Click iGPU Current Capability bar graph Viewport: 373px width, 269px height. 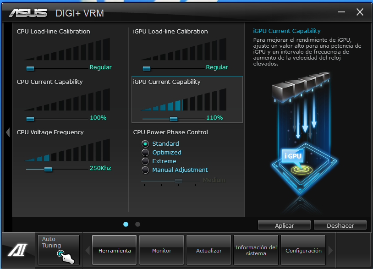(x=184, y=99)
